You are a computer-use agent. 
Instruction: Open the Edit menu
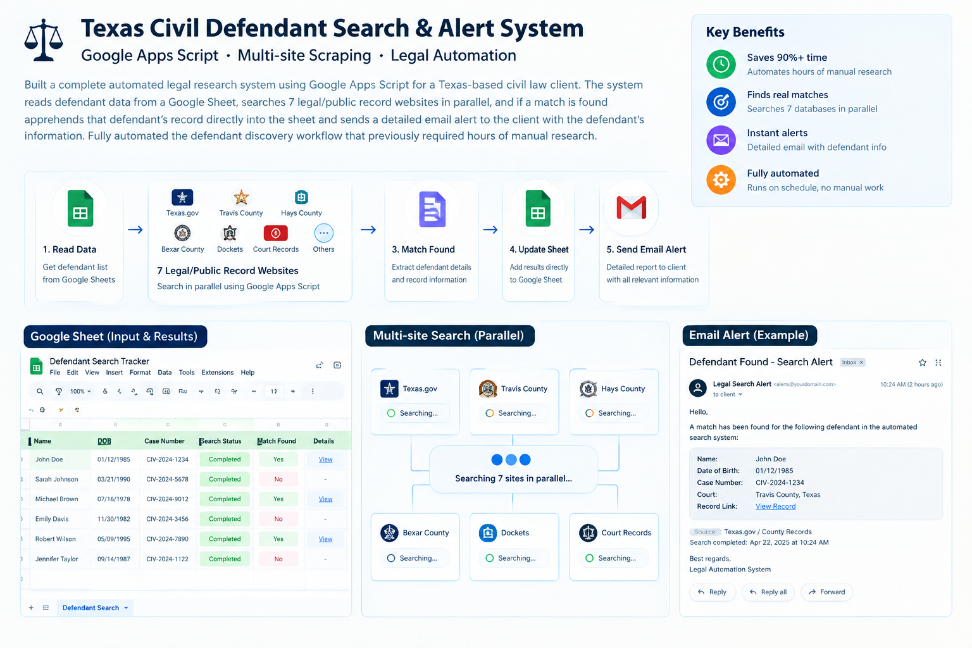click(x=73, y=373)
